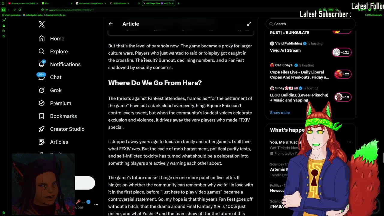Click Show more under live streams
384x216 pixels.
click(280, 112)
